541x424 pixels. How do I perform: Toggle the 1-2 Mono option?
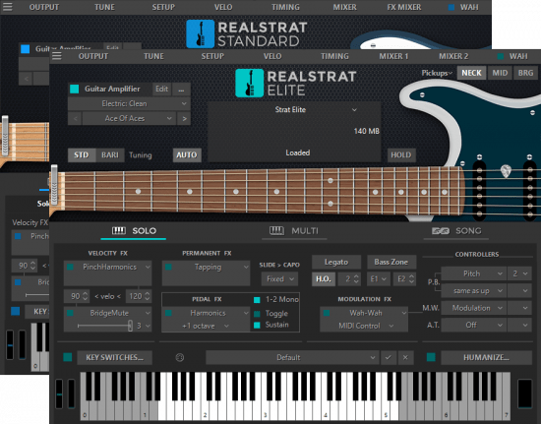click(257, 299)
